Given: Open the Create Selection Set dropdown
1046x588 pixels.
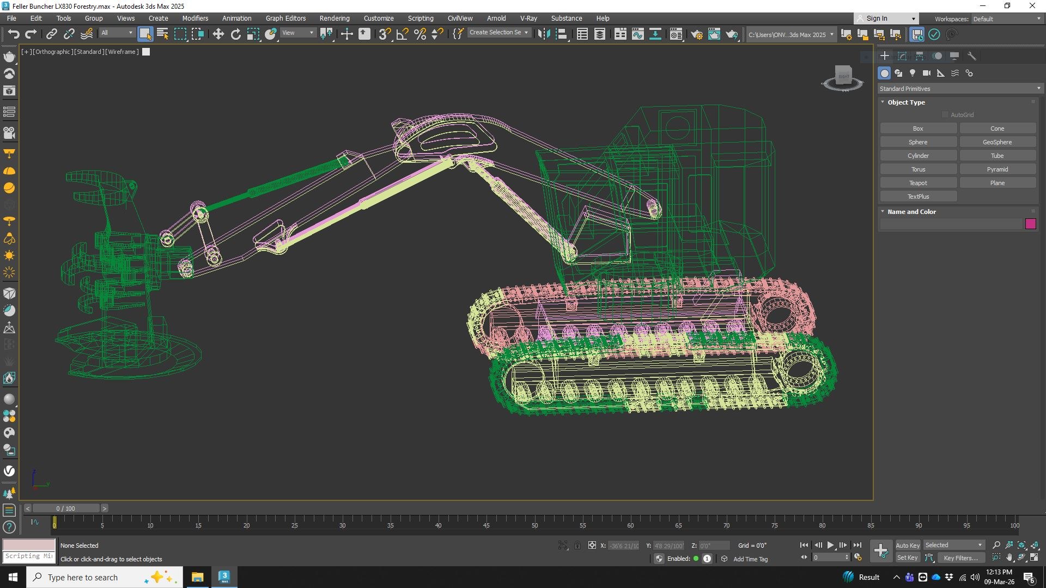Looking at the screenshot, I should point(499,33).
